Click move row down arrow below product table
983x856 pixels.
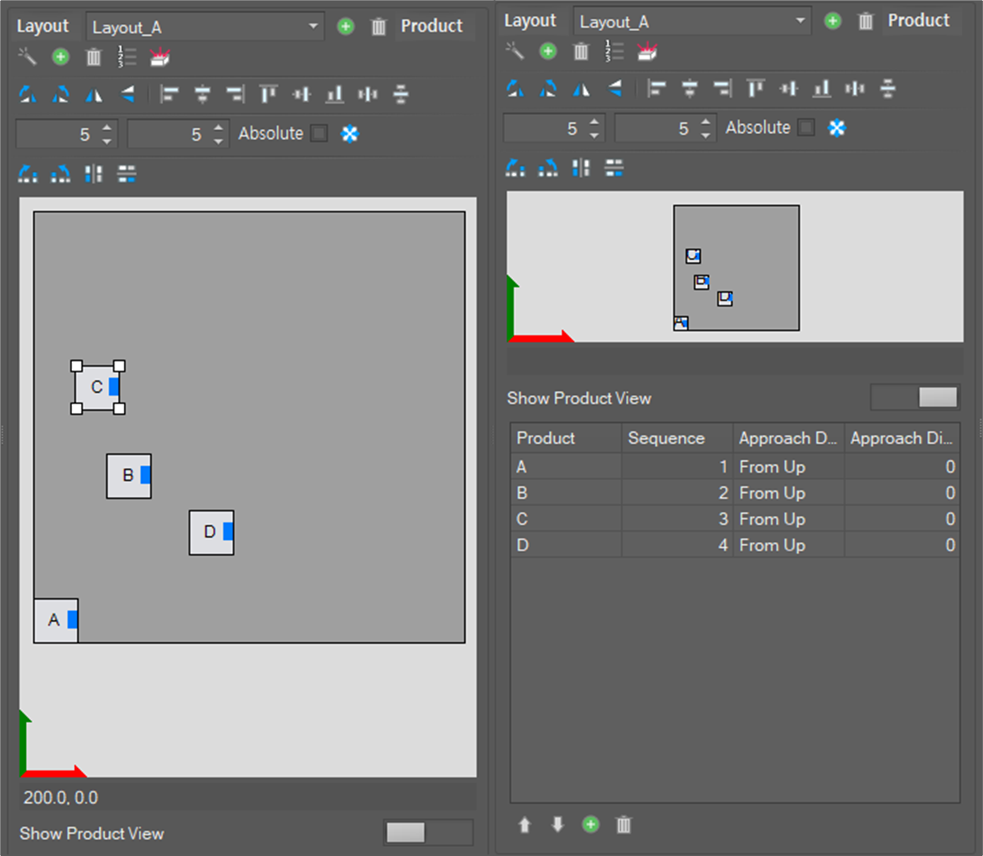click(557, 824)
